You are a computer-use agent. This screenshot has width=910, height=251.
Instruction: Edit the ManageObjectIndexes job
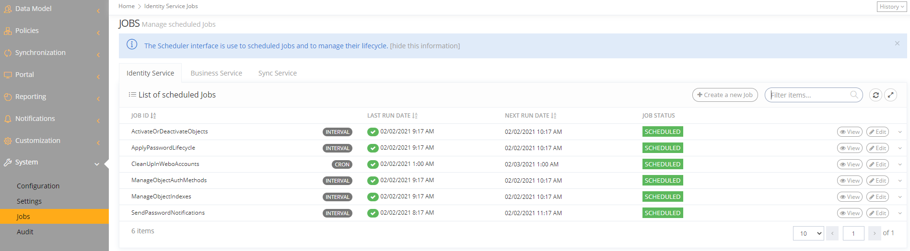coord(877,197)
